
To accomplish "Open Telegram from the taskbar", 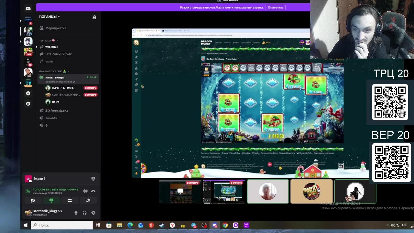I will [193, 225].
